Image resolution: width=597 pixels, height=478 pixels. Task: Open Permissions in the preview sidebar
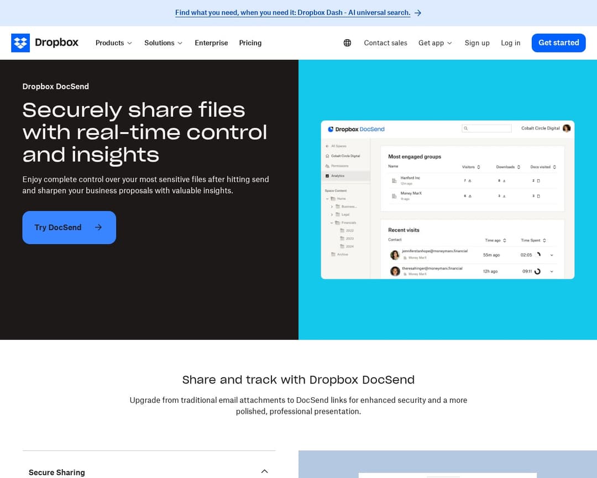point(337,166)
